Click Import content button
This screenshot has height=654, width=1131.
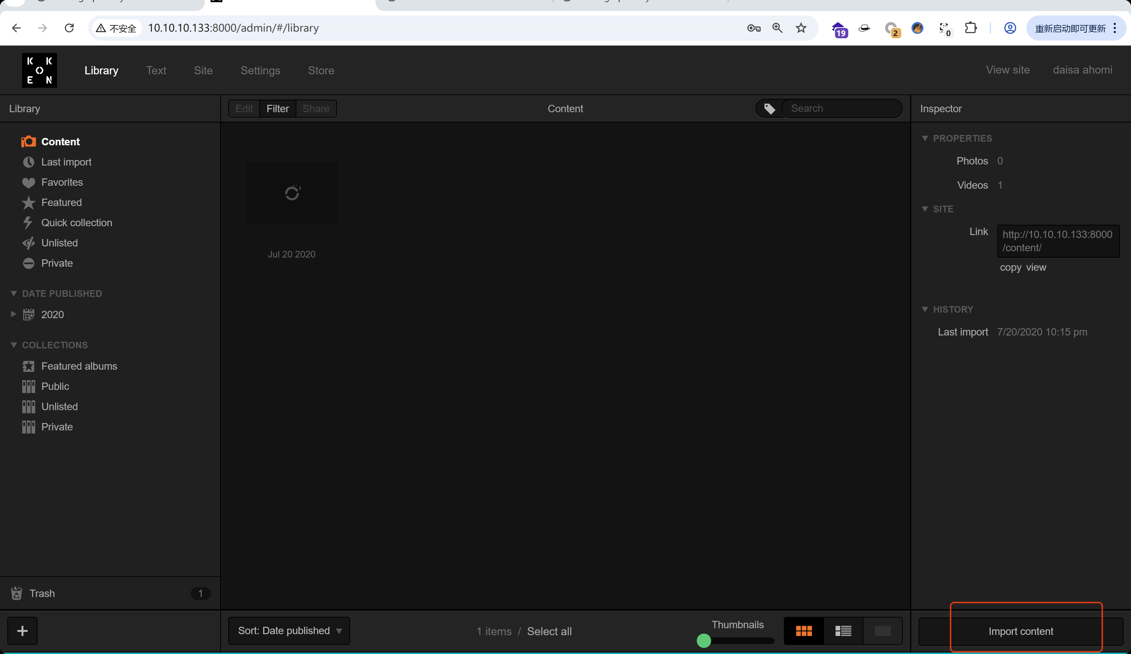coord(1021,631)
